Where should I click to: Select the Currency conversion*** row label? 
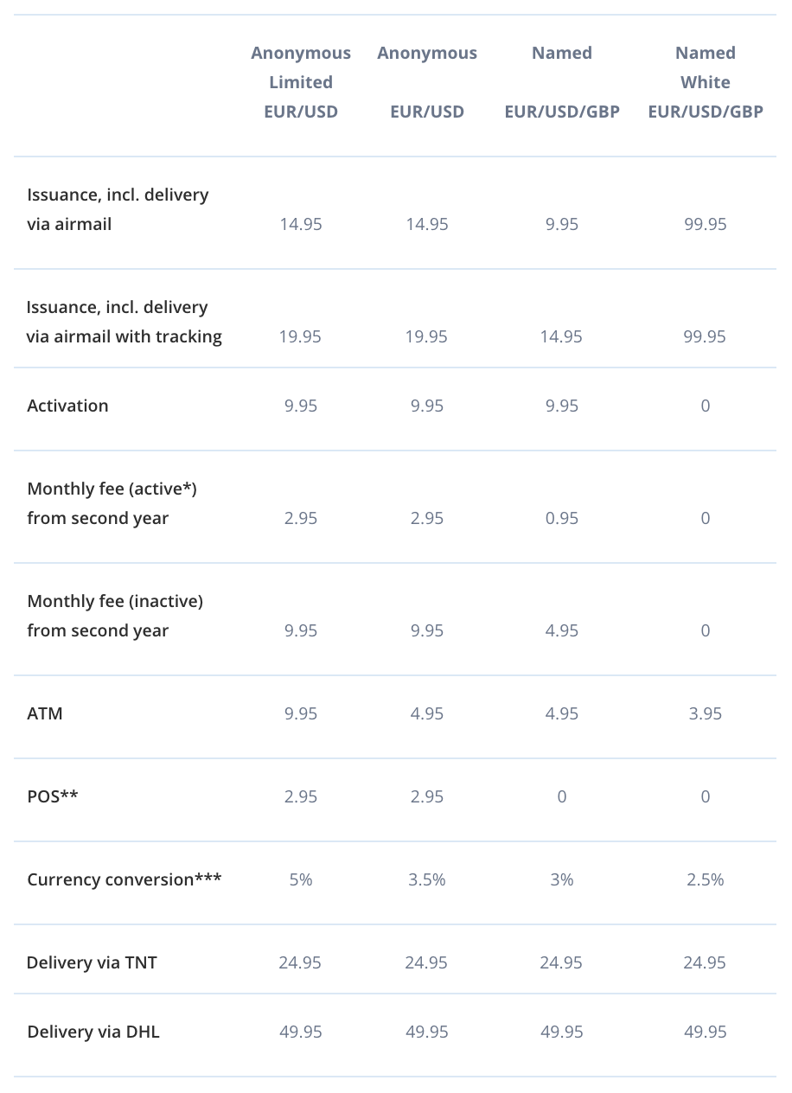pyautogui.click(x=125, y=879)
